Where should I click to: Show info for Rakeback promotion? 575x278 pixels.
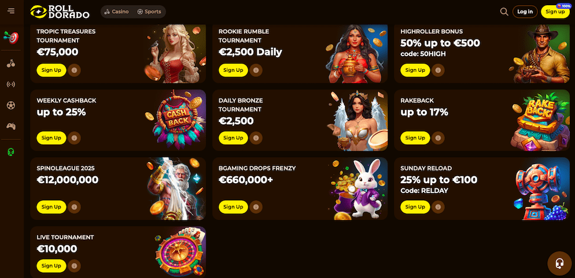pyautogui.click(x=438, y=138)
